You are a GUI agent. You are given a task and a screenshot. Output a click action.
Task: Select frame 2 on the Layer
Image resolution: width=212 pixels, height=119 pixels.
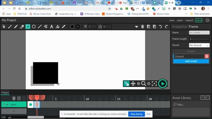click(x=37, y=104)
